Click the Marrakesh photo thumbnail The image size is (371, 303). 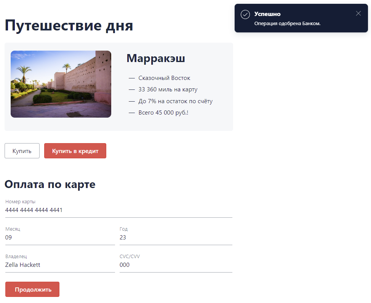pyautogui.click(x=61, y=84)
